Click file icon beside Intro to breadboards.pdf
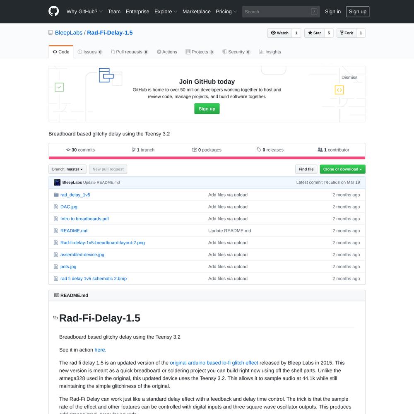 (x=56, y=219)
